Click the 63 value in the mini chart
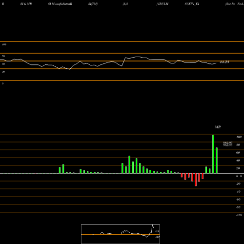244x244 pixels. click(x=157, y=231)
